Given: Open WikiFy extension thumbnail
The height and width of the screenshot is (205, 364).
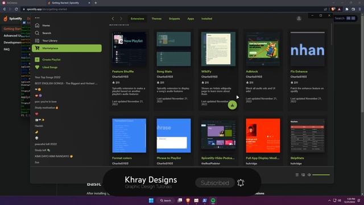Looking at the screenshot, I should coord(218,49).
